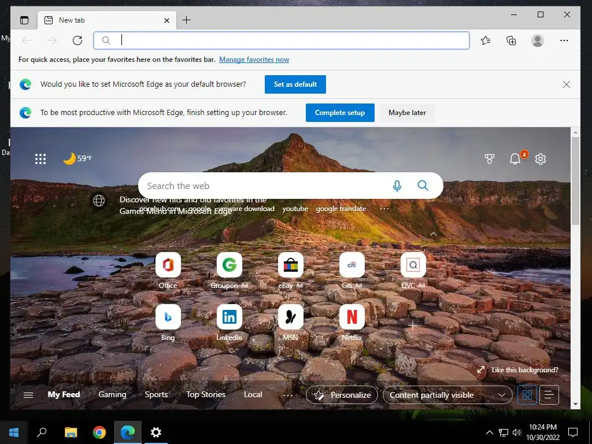592x444 pixels.
Task: Reload the page with refresh icon
Action: click(77, 40)
